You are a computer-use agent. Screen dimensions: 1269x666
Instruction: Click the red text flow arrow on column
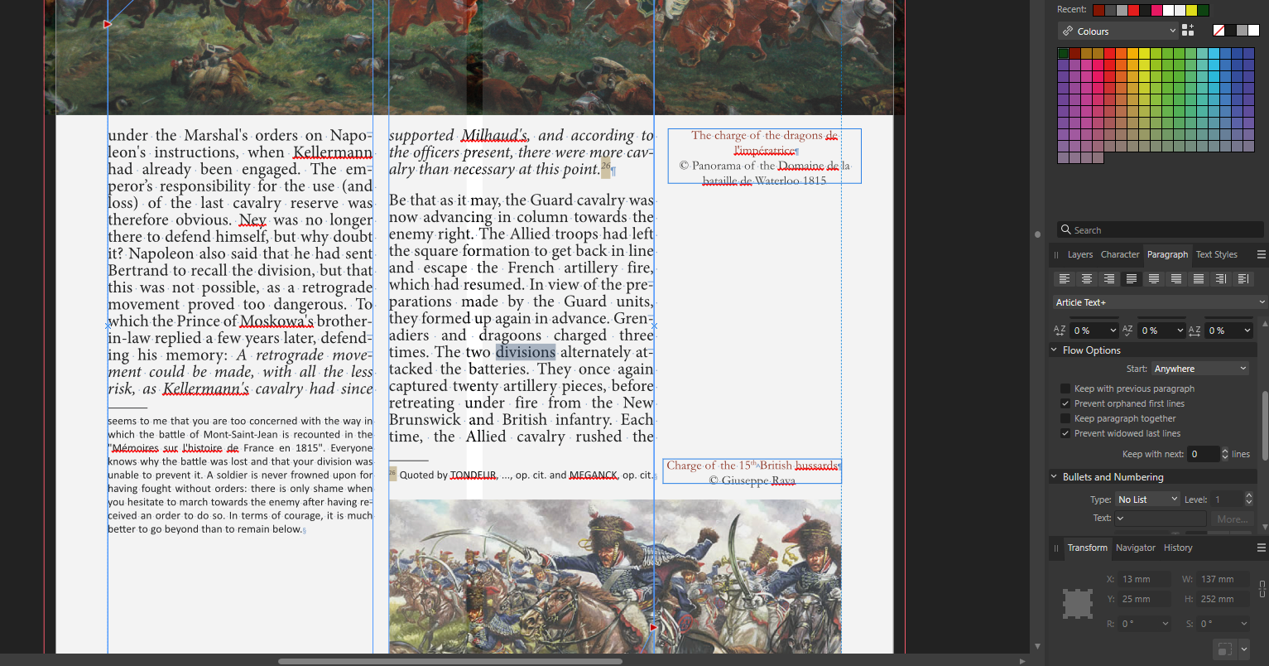[653, 627]
